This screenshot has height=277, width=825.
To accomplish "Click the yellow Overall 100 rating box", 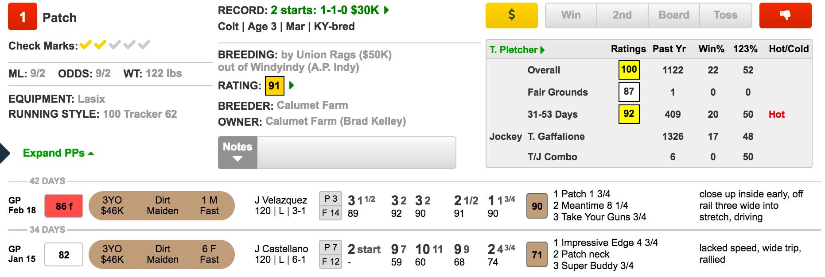I will coord(629,69).
